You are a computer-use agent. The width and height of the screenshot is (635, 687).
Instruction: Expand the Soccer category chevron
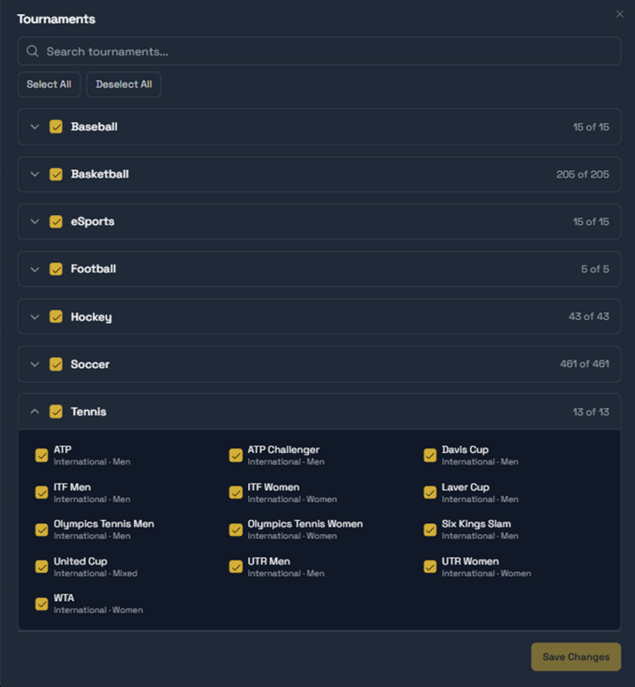pyautogui.click(x=35, y=365)
